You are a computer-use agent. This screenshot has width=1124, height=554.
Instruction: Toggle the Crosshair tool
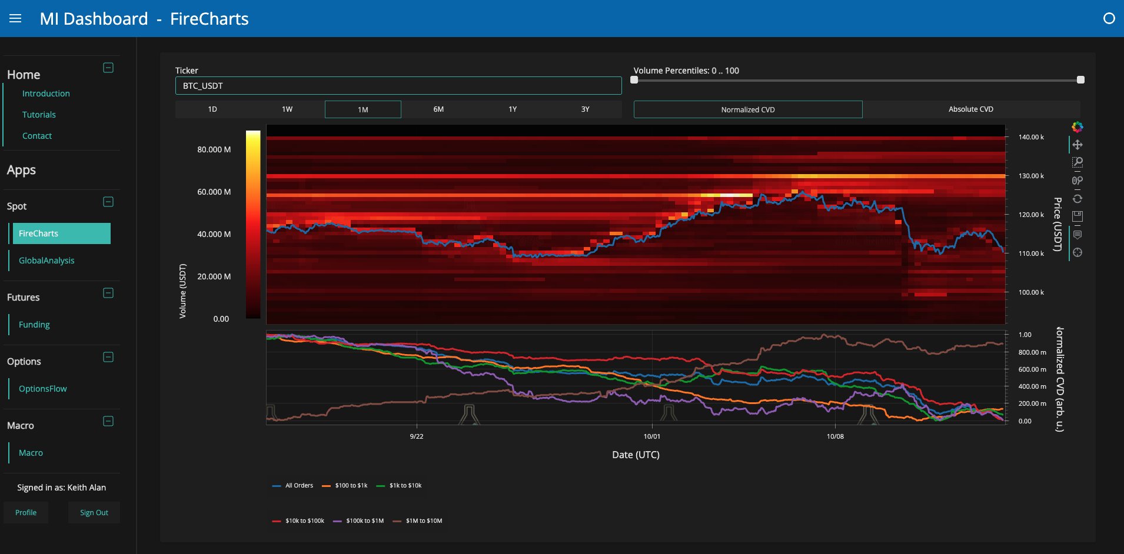(x=1077, y=252)
